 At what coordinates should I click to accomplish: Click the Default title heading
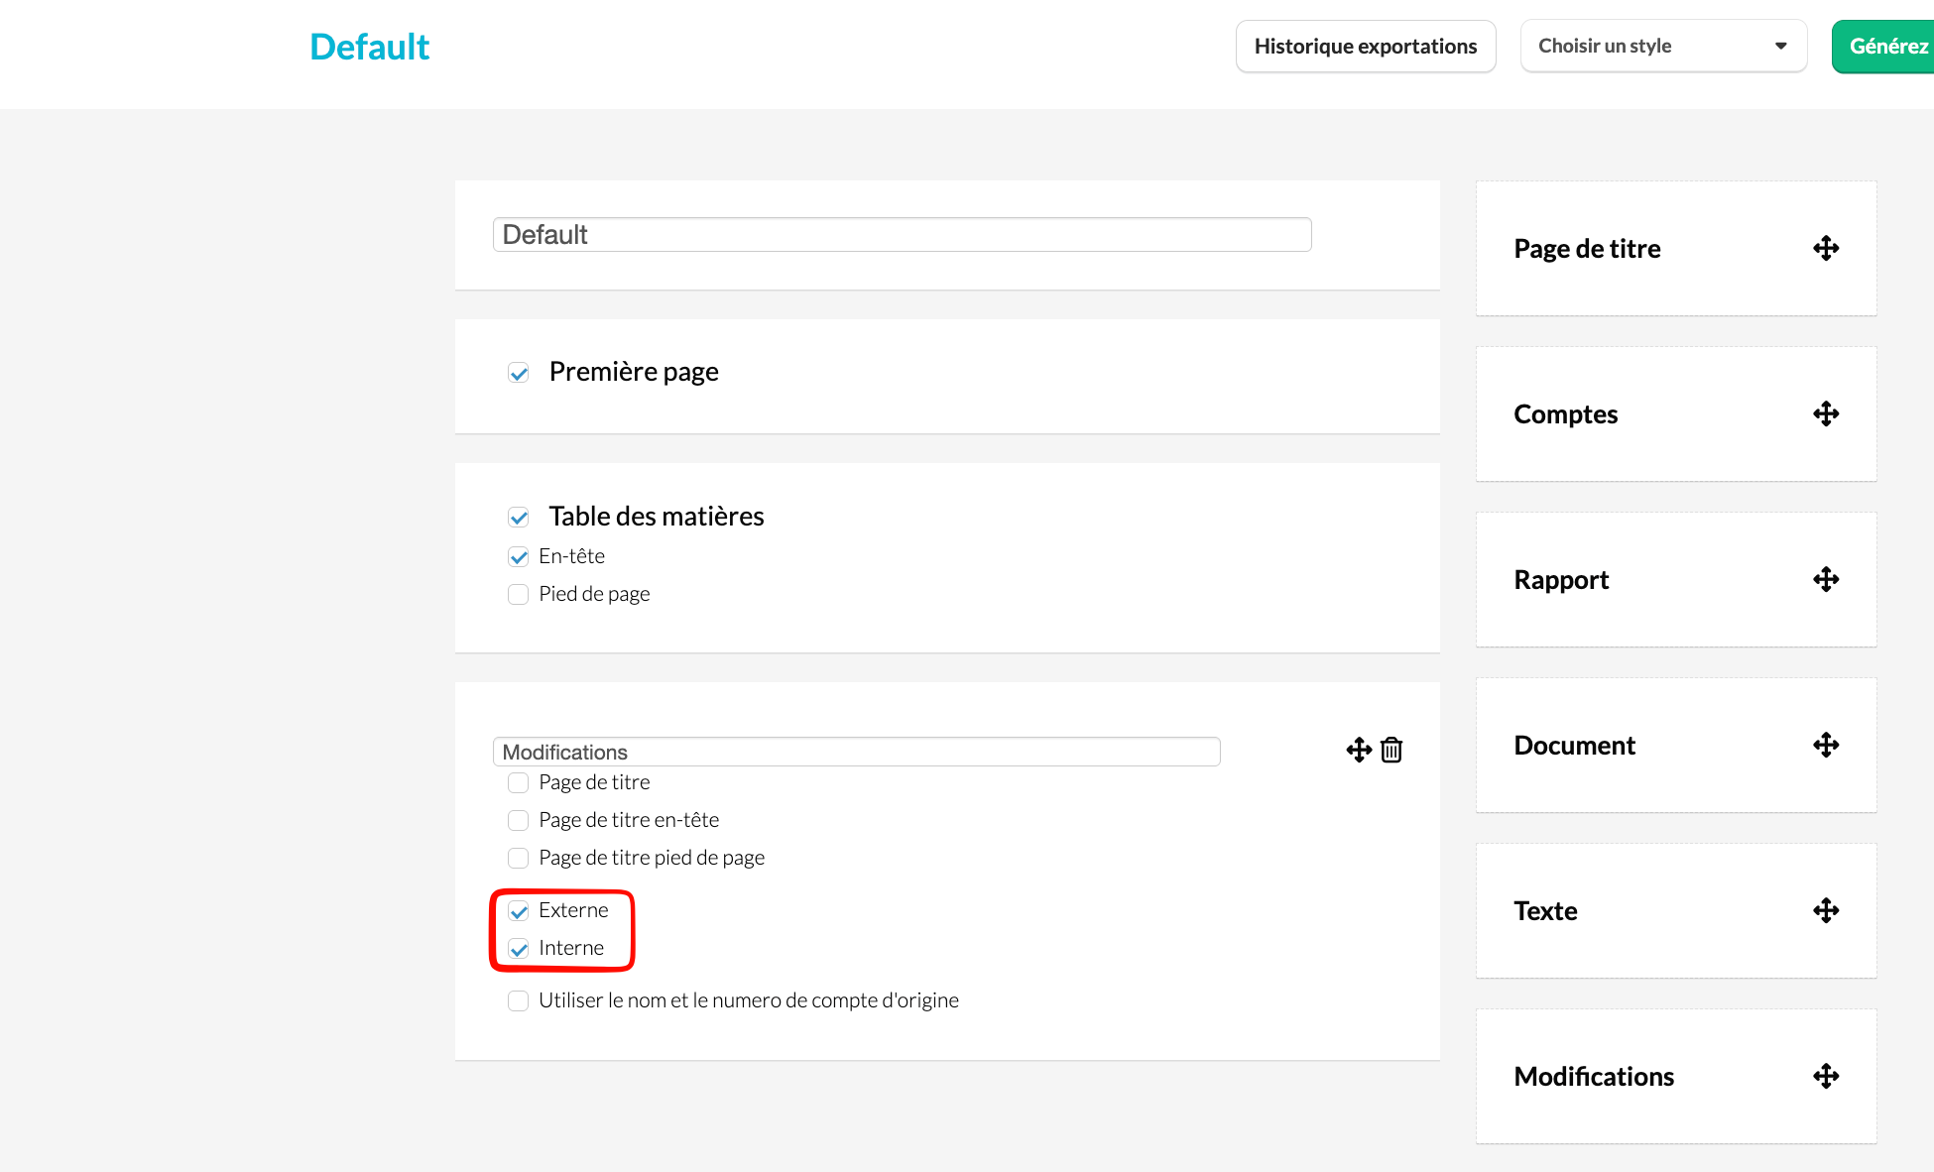click(369, 47)
